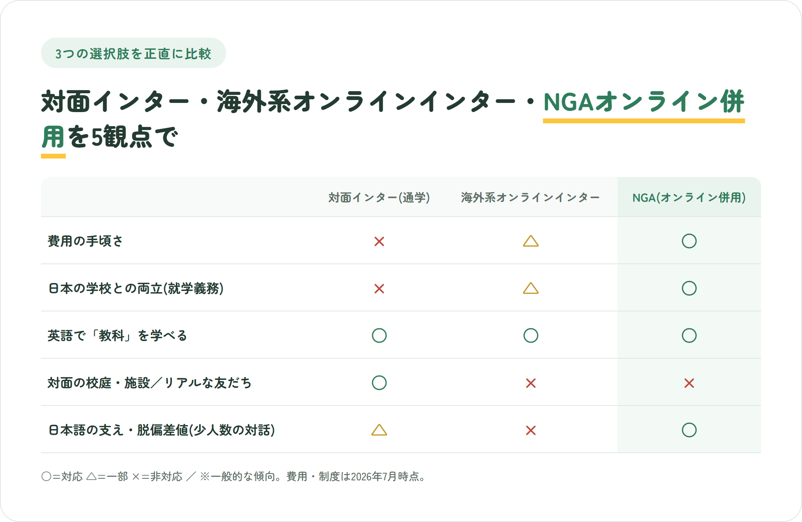Click the legend footnote ○=対応 △=一部 ×=非対応
802x522 pixels.
(112, 476)
